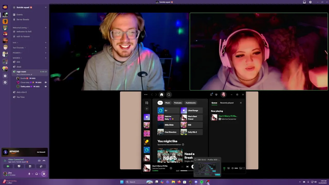Select the Music filter chip
Image resolution: width=329 pixels, height=185 pixels.
tap(168, 103)
